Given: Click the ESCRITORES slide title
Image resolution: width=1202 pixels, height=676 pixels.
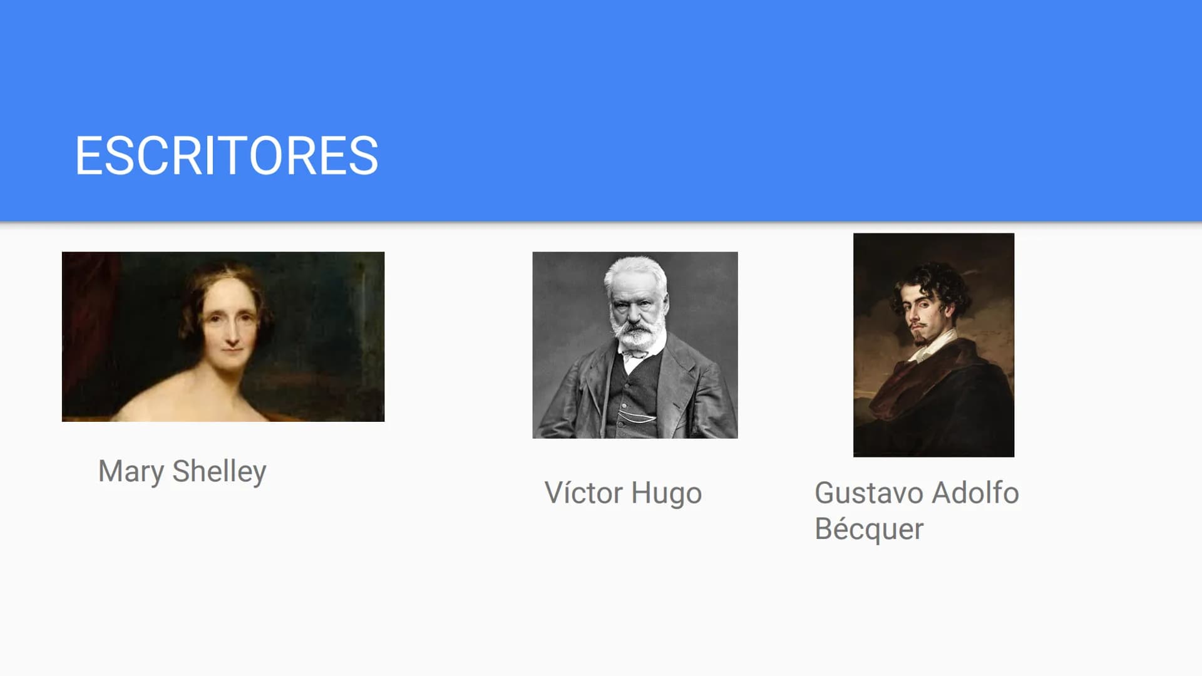Looking at the screenshot, I should coord(227,155).
